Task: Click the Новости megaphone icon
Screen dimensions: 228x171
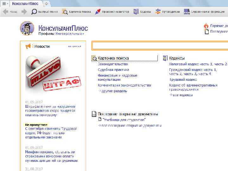Action: (x=29, y=46)
